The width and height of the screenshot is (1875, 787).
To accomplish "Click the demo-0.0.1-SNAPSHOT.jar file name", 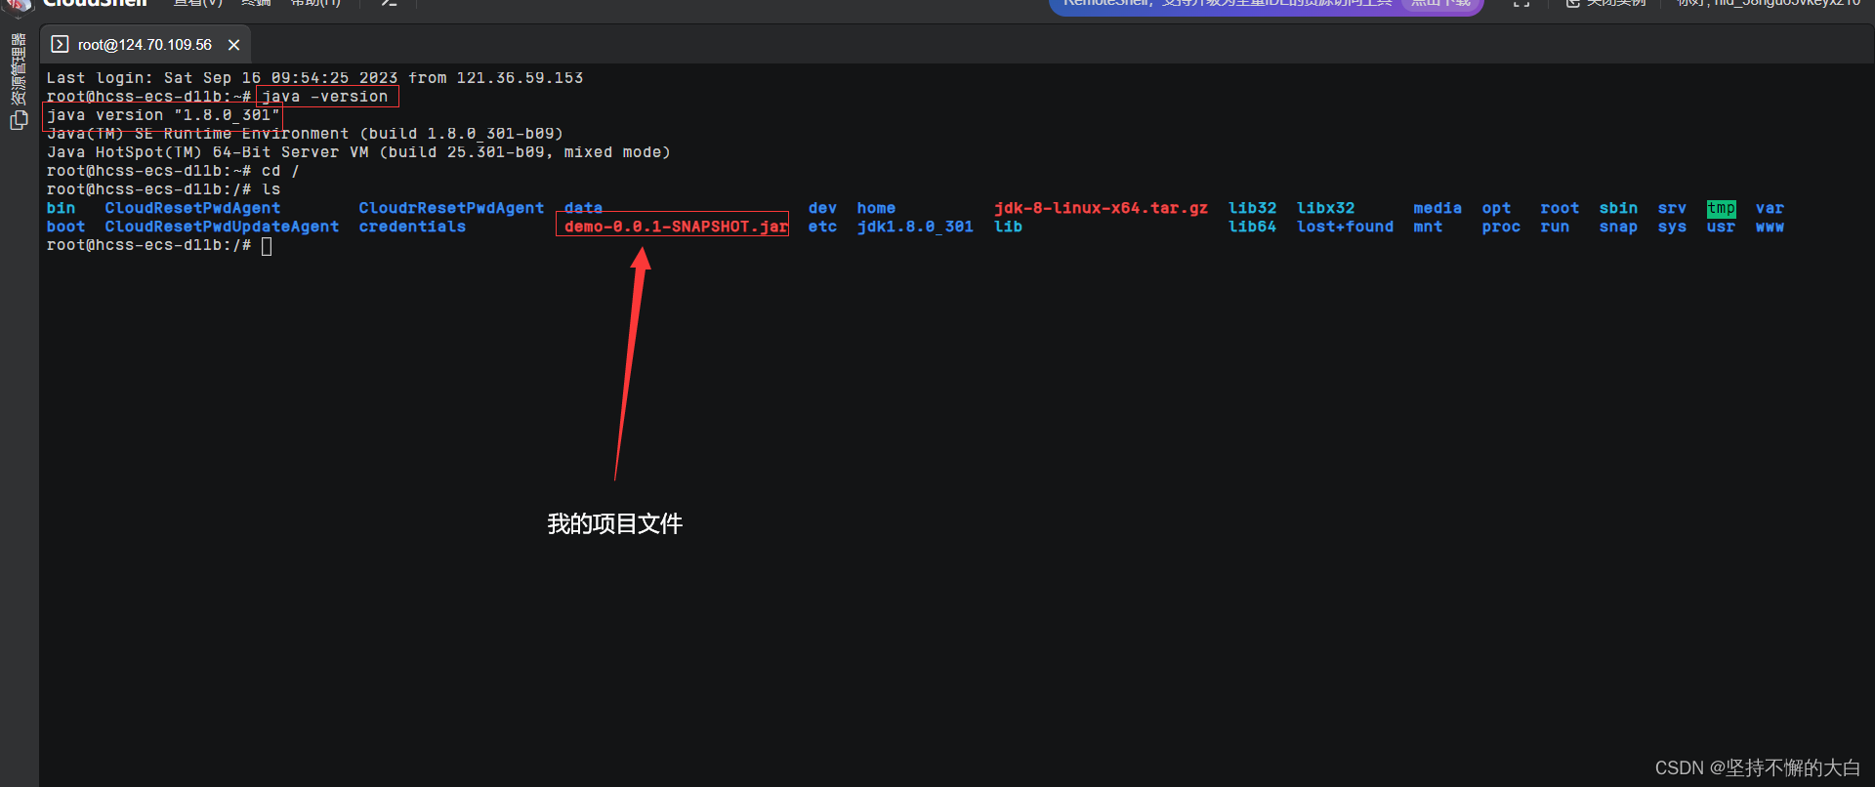I will (676, 227).
